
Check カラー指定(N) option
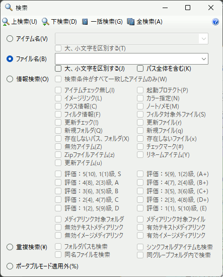coord(140,98)
